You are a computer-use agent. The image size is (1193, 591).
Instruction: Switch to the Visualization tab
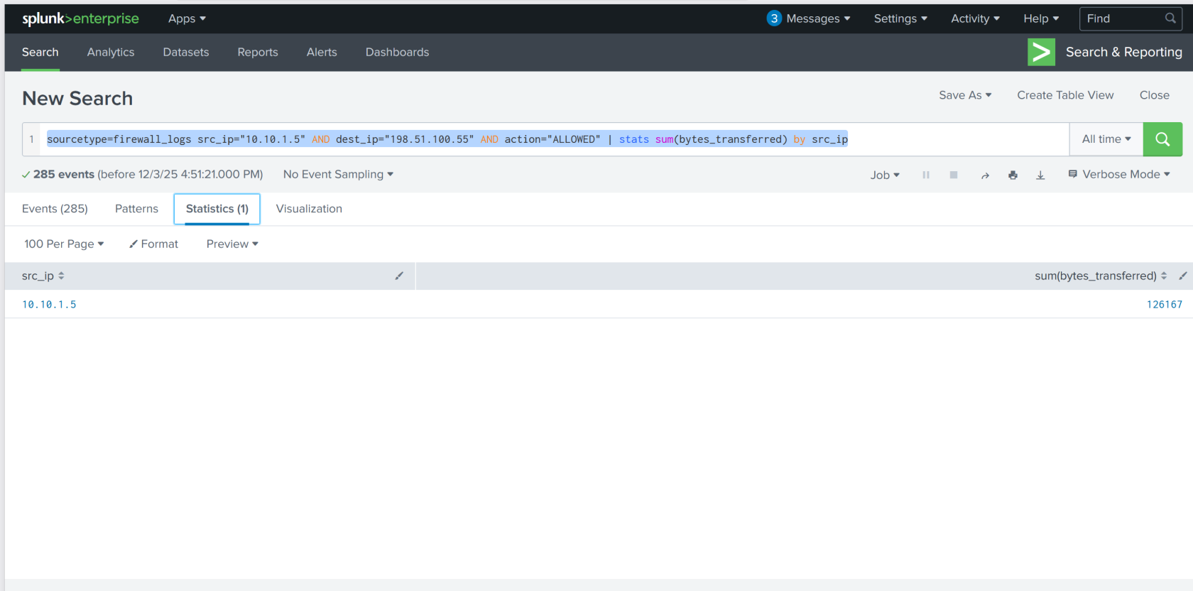point(309,209)
